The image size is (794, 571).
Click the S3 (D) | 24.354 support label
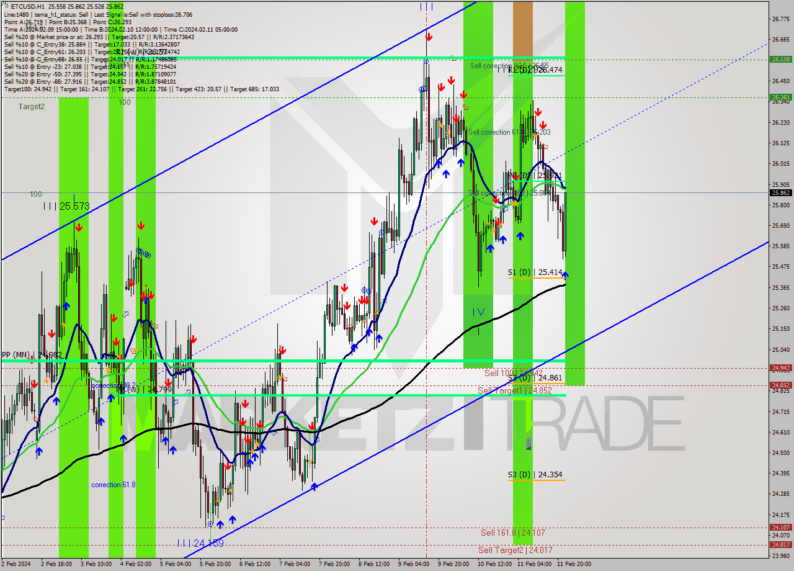click(535, 475)
